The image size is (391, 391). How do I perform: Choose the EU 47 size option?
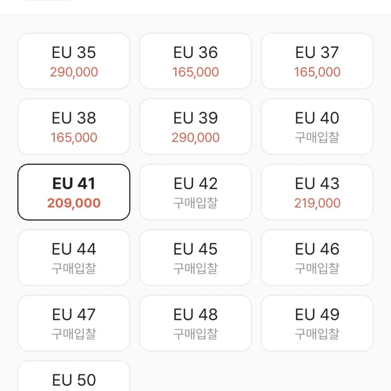point(74,324)
